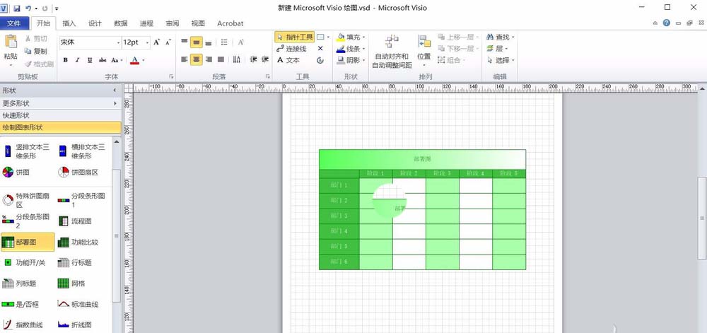The width and height of the screenshot is (707, 333).
Task: Toggle left text alignment
Action: pyautogui.click(x=185, y=59)
